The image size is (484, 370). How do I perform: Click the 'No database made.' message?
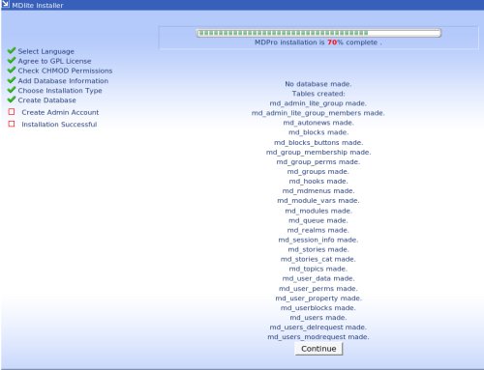(318, 84)
